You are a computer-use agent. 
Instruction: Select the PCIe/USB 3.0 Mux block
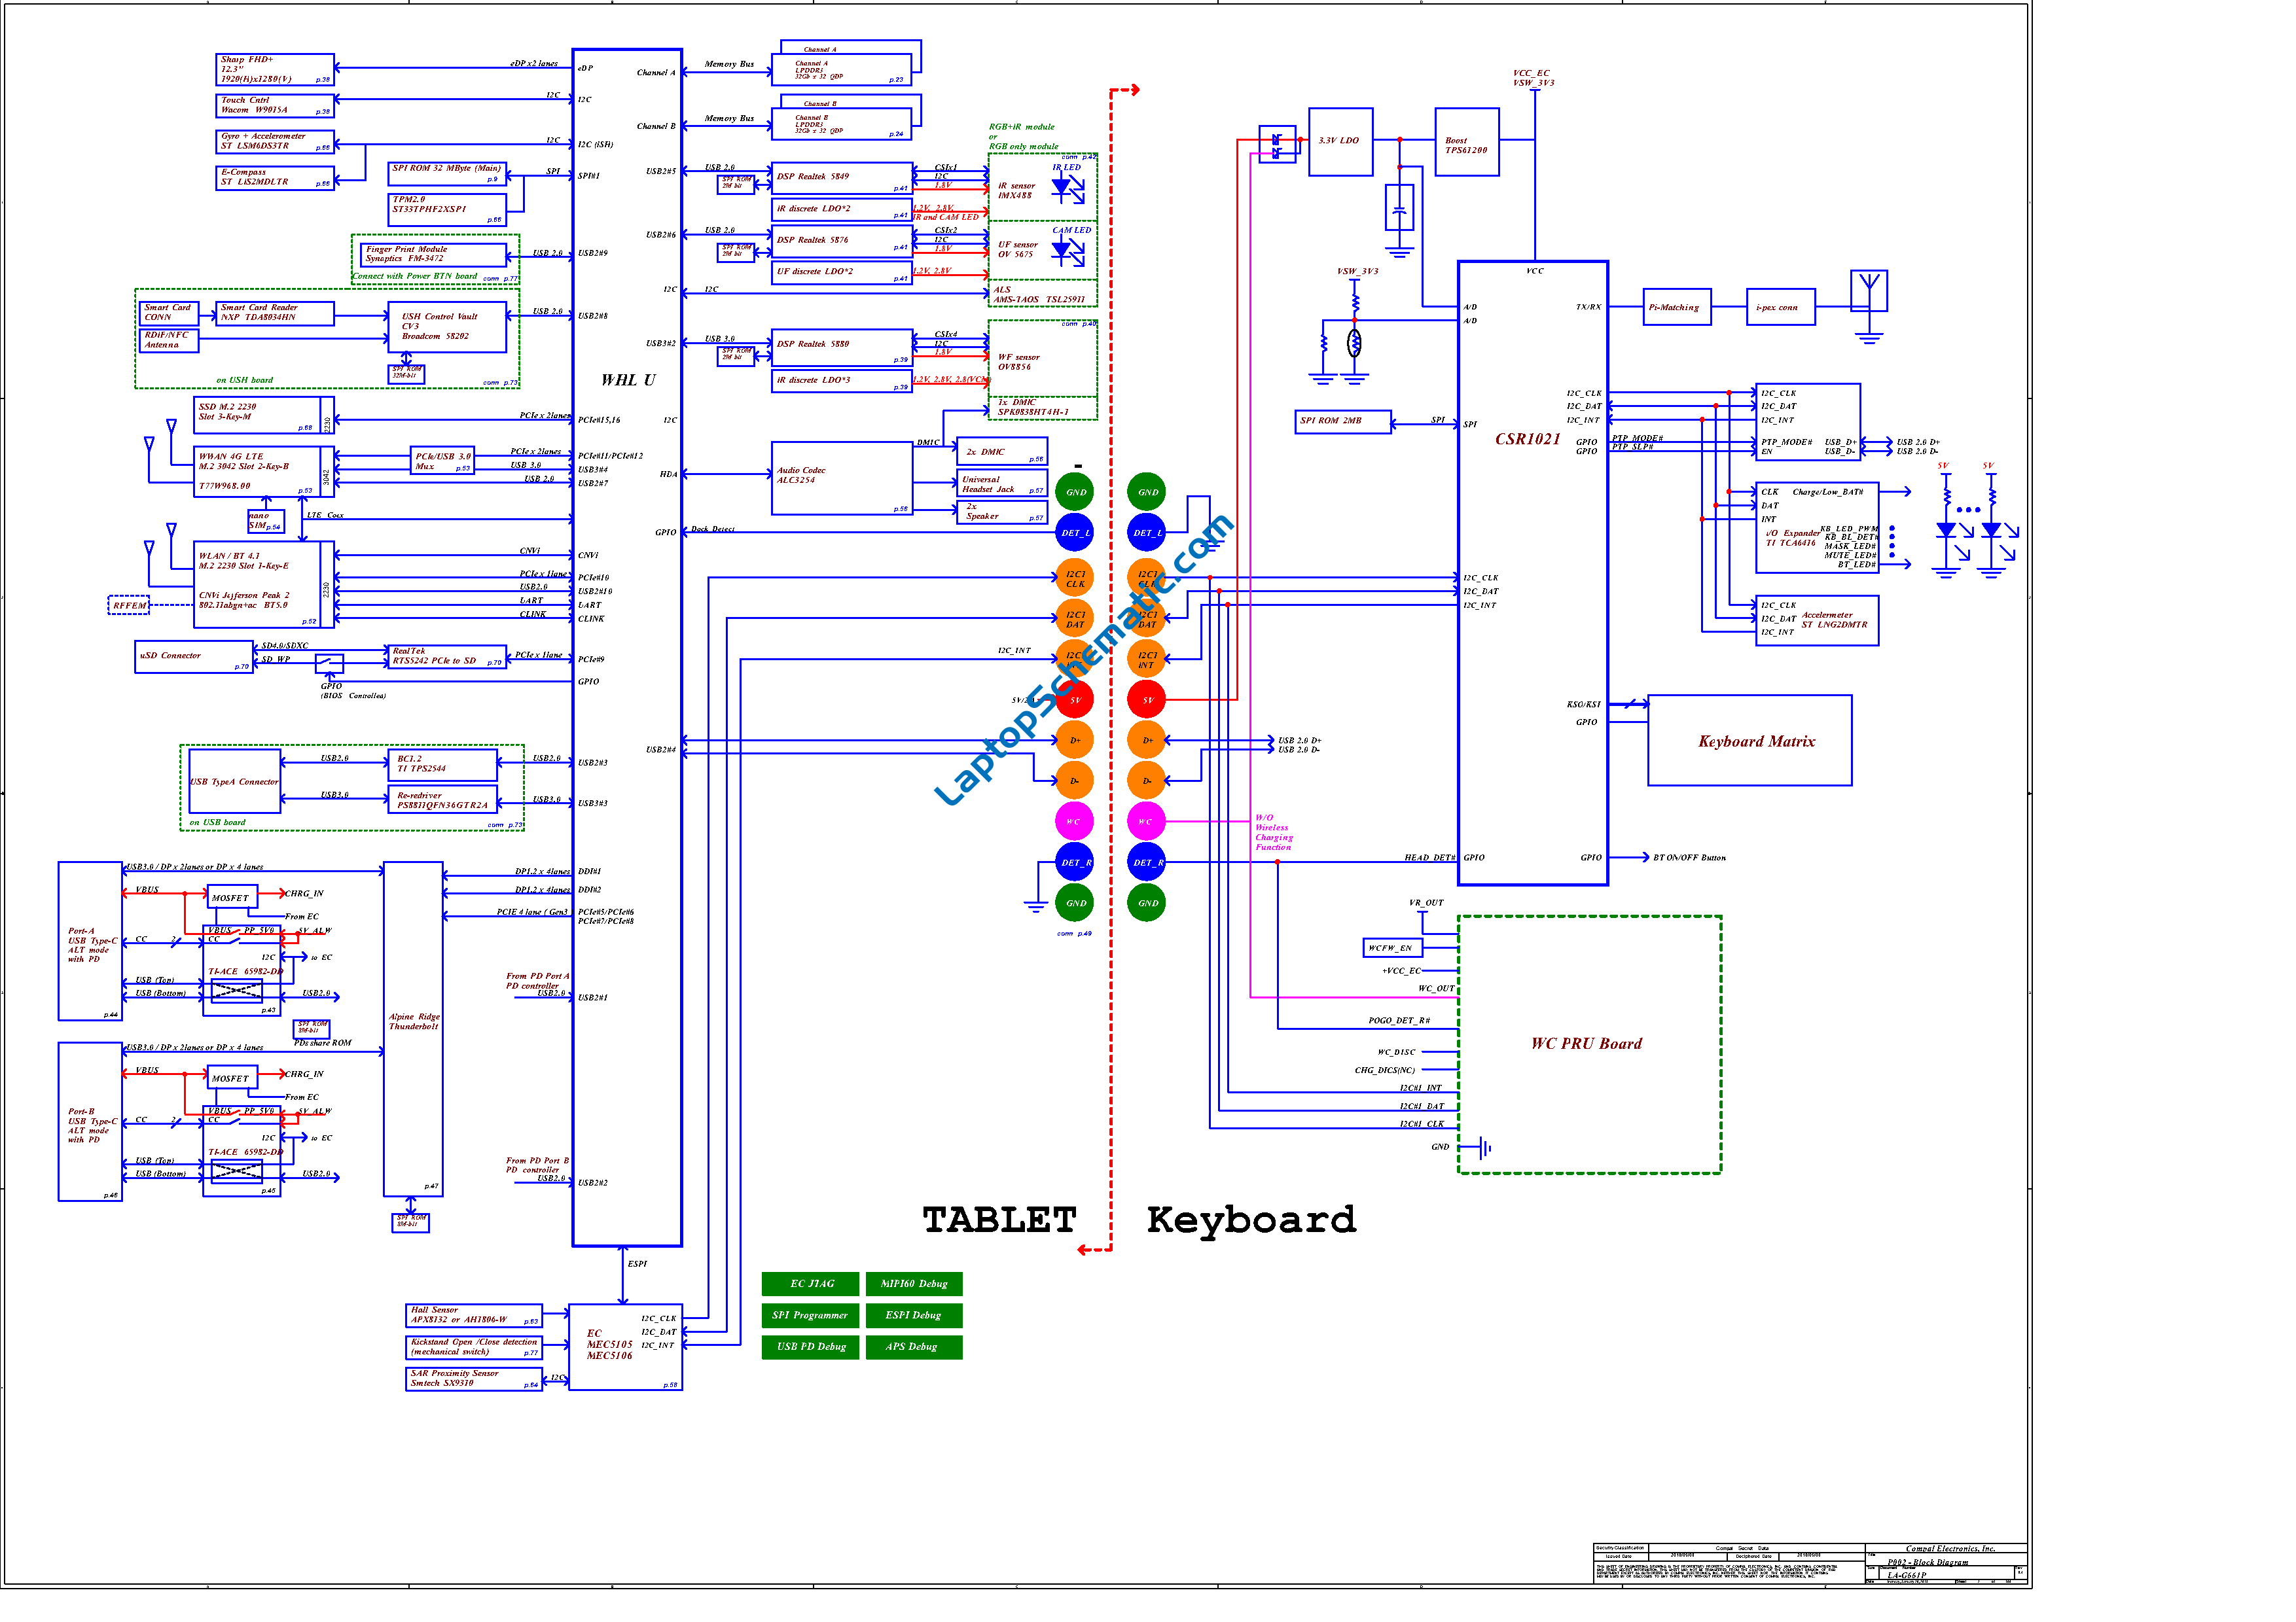(x=442, y=461)
